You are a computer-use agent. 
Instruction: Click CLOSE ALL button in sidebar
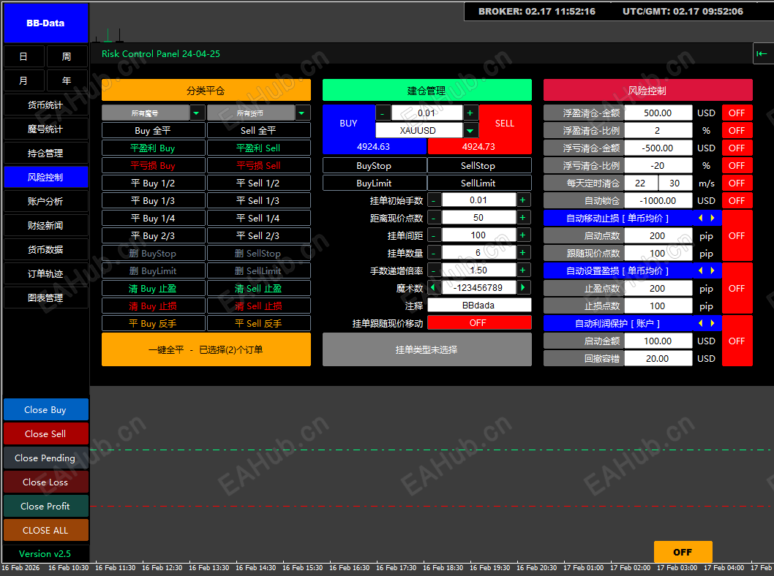tap(45, 530)
